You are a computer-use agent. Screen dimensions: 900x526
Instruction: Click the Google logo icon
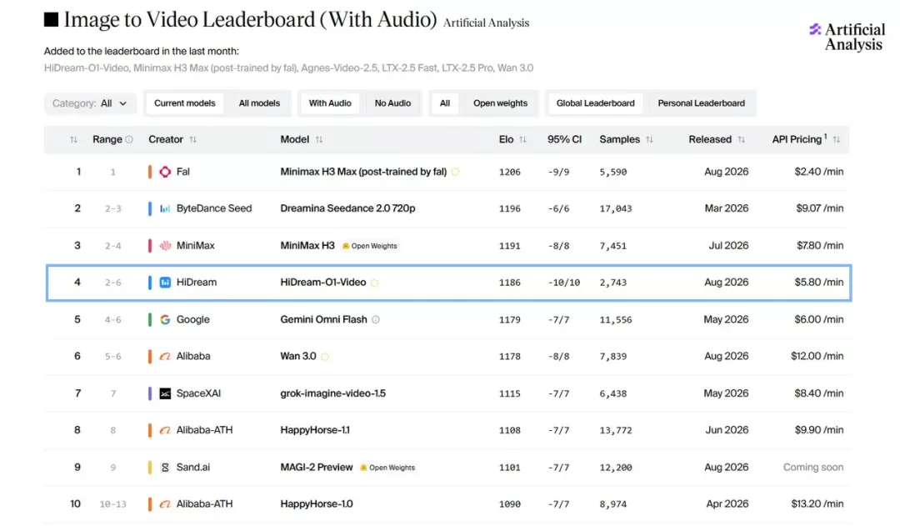point(165,319)
